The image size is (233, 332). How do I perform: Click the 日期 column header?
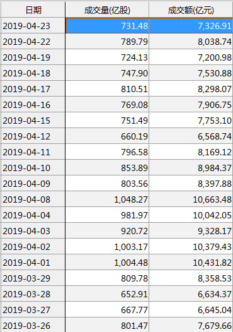pyautogui.click(x=33, y=9)
